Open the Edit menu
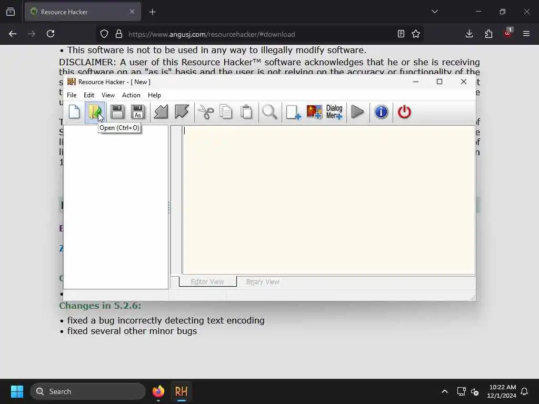This screenshot has width=539, height=404. (88, 95)
